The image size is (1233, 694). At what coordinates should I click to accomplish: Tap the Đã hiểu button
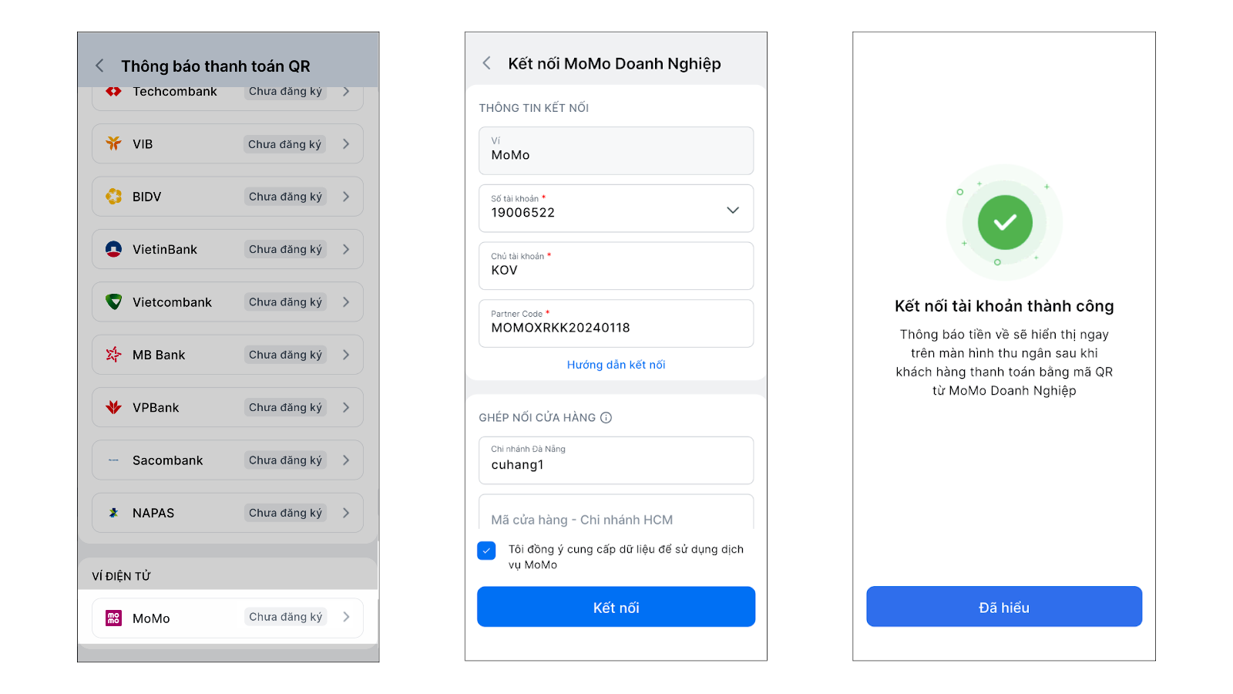click(x=1003, y=607)
